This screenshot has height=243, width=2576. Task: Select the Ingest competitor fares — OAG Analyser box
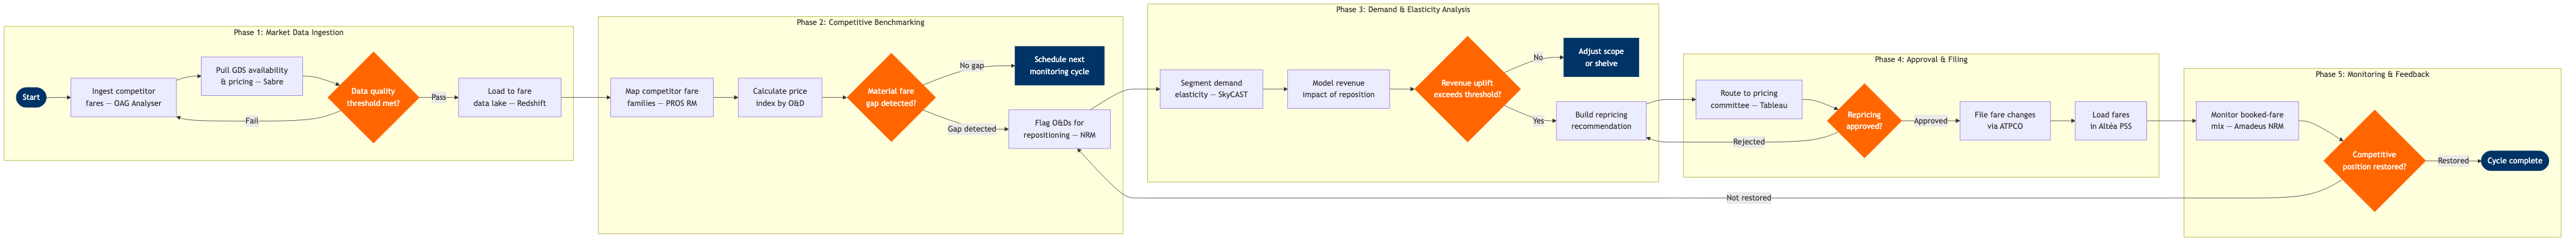point(123,98)
